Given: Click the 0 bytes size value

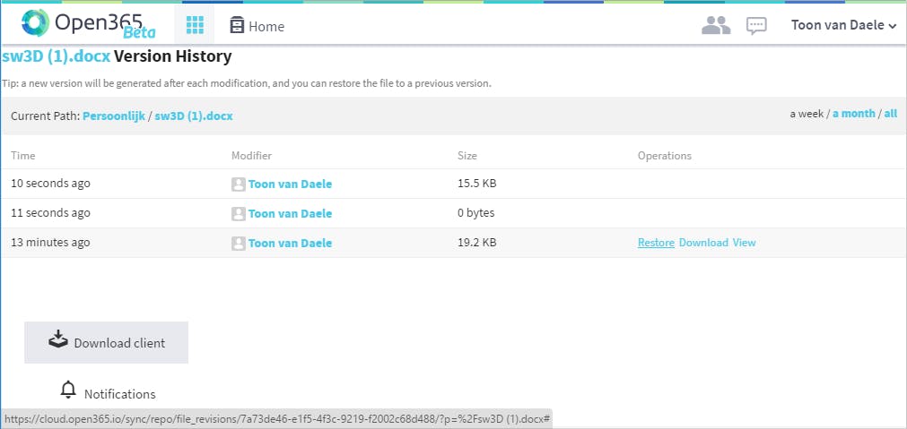Looking at the screenshot, I should pyautogui.click(x=476, y=213).
